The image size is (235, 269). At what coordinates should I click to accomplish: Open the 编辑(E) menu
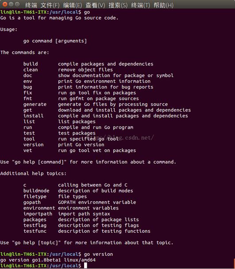click(x=73, y=5)
